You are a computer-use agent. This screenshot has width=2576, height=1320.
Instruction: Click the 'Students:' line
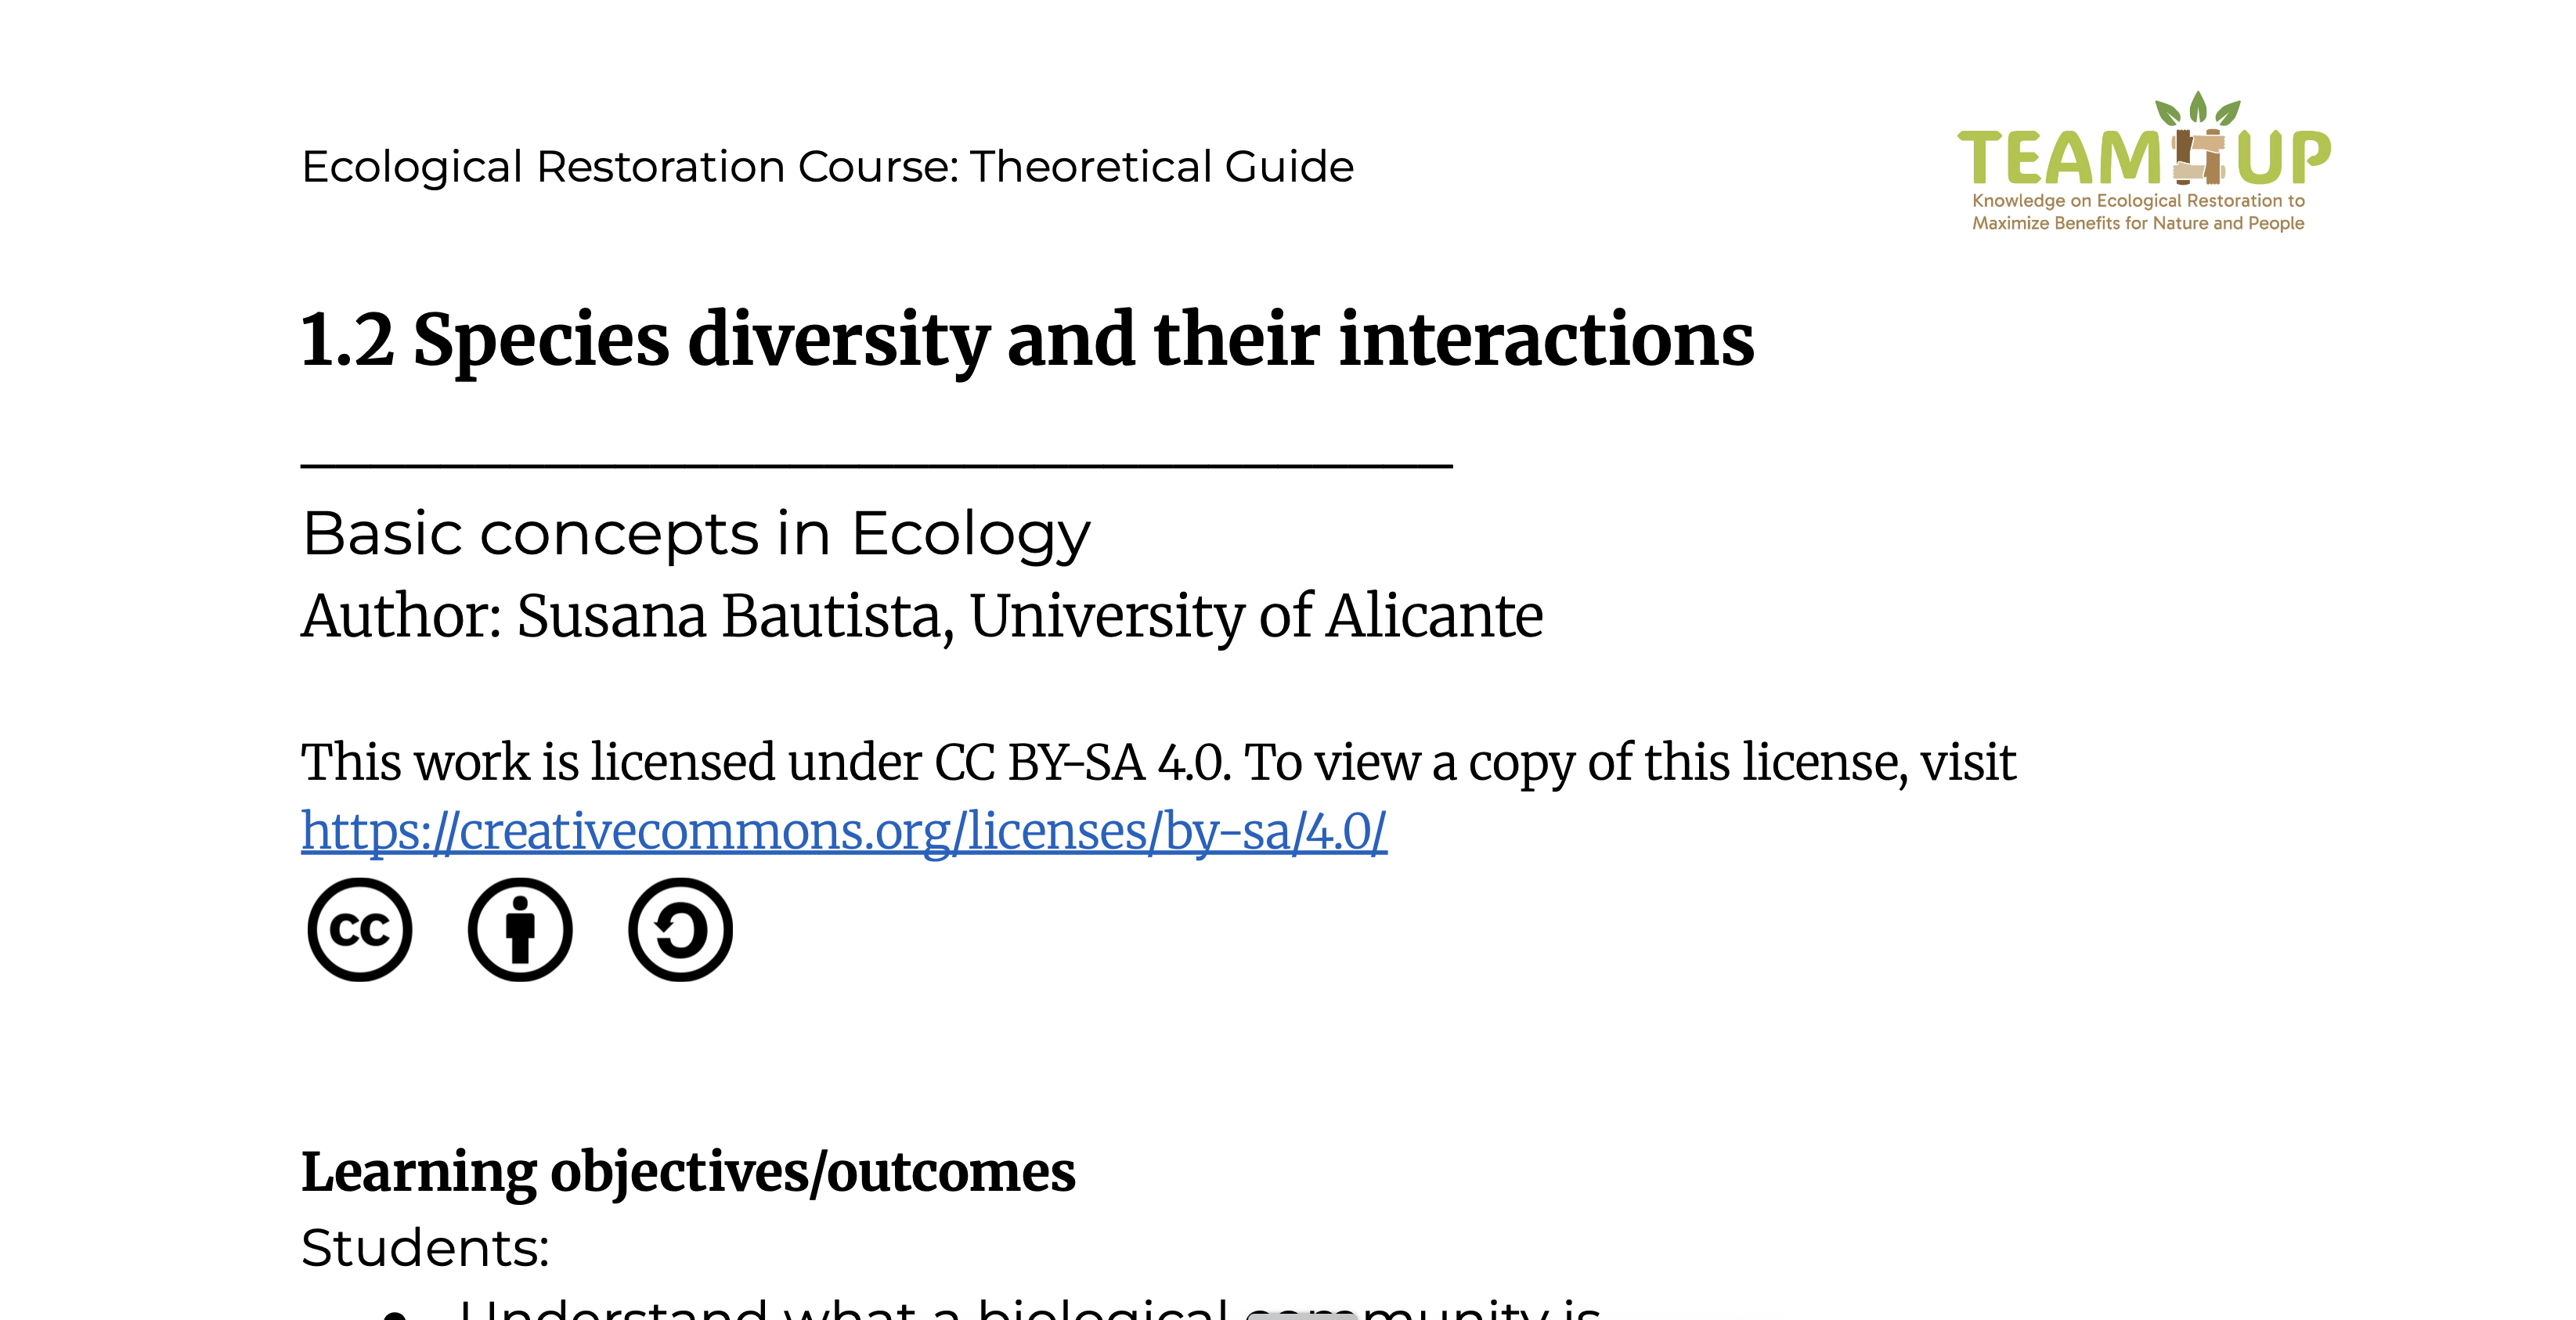(425, 1248)
